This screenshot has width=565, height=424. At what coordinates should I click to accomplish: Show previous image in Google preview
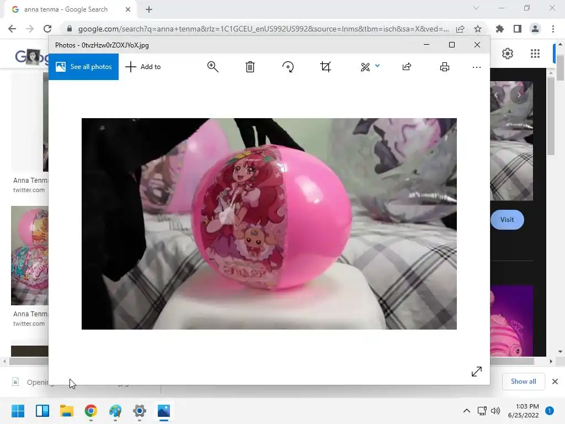pyautogui.click(x=496, y=95)
